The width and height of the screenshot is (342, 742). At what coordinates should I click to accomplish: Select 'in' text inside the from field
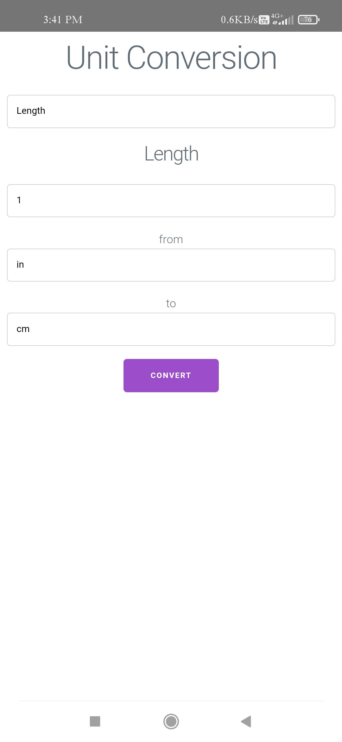20,264
